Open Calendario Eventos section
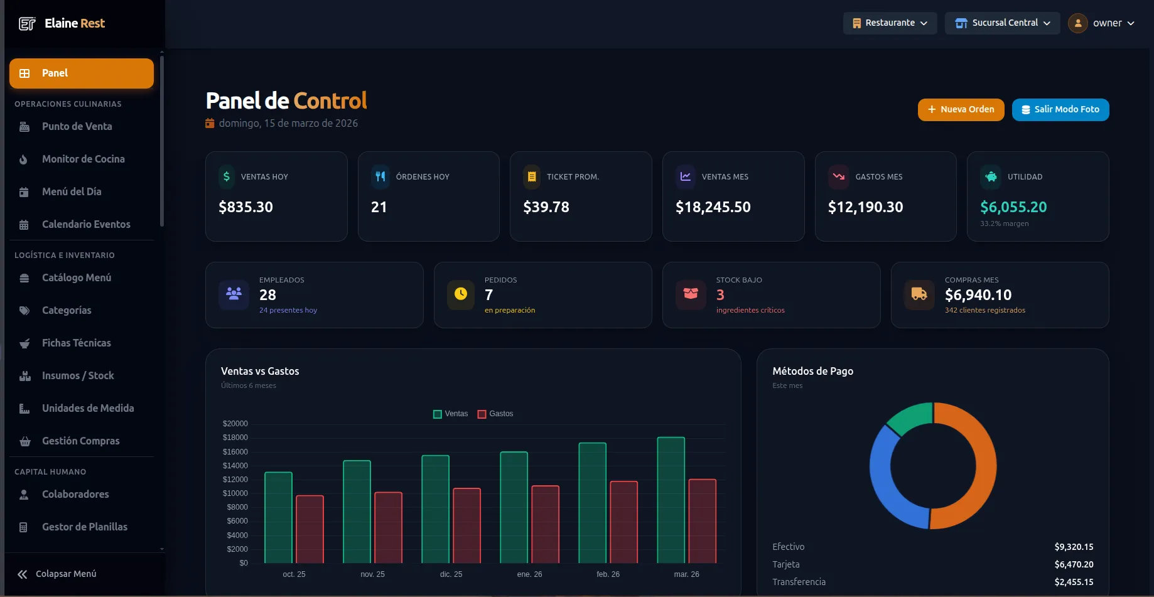This screenshot has height=597, width=1154. coord(82,225)
